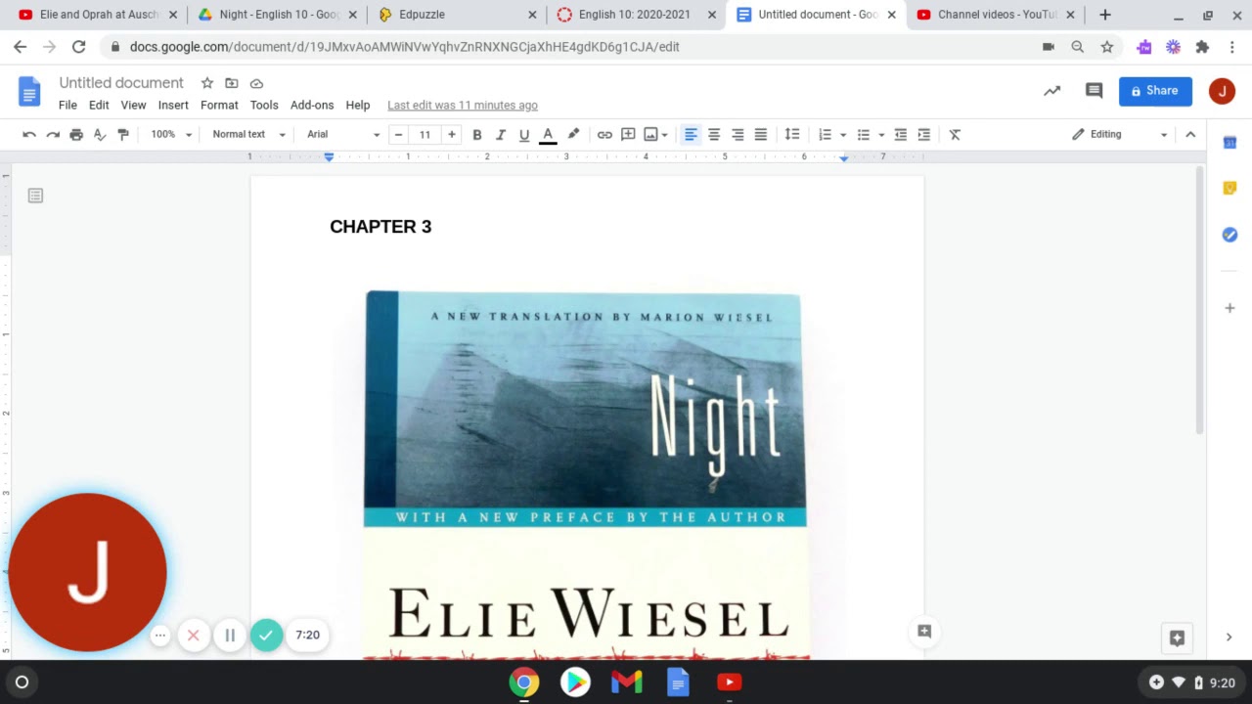Select the Paint format tool
The height and width of the screenshot is (704, 1252).
point(123,135)
